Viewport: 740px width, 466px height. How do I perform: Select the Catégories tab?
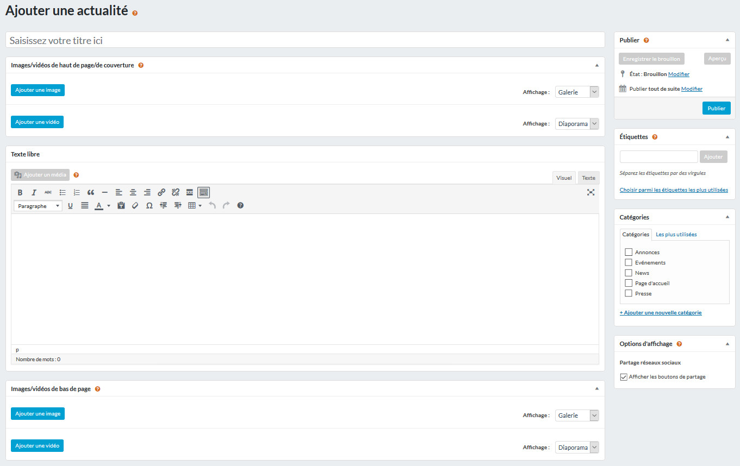(x=636, y=235)
